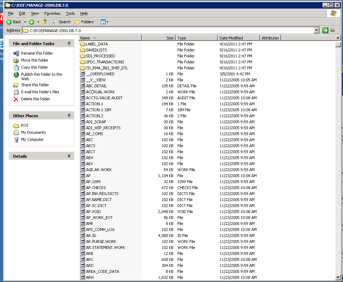Select file name AREA_CODE_DATA
The image size is (343, 282).
[102, 271]
